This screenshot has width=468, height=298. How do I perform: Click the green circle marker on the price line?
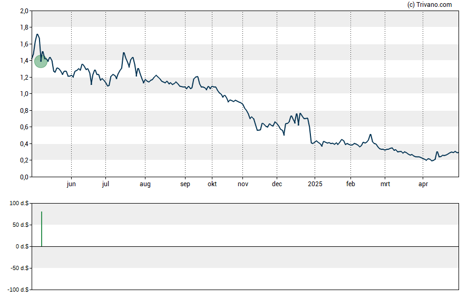click(41, 62)
